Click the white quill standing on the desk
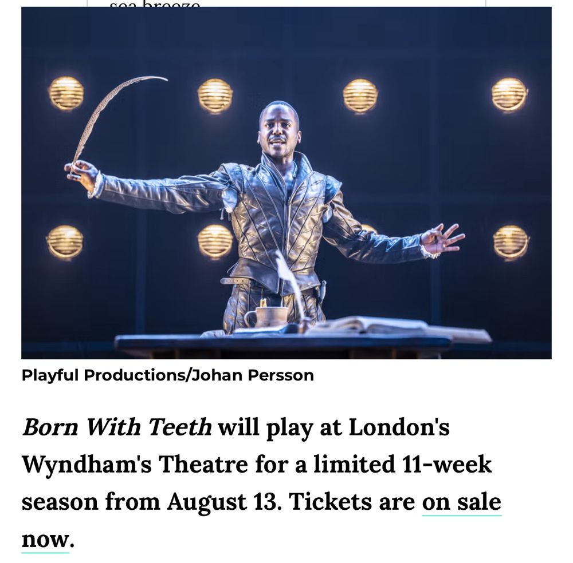The image size is (573, 563). [291, 284]
